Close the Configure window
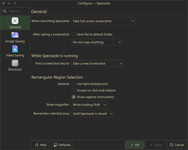 click(x=4, y=3)
